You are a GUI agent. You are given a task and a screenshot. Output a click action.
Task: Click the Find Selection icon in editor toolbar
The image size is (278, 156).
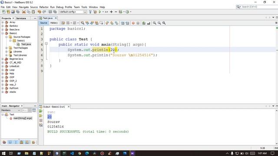(83, 23)
